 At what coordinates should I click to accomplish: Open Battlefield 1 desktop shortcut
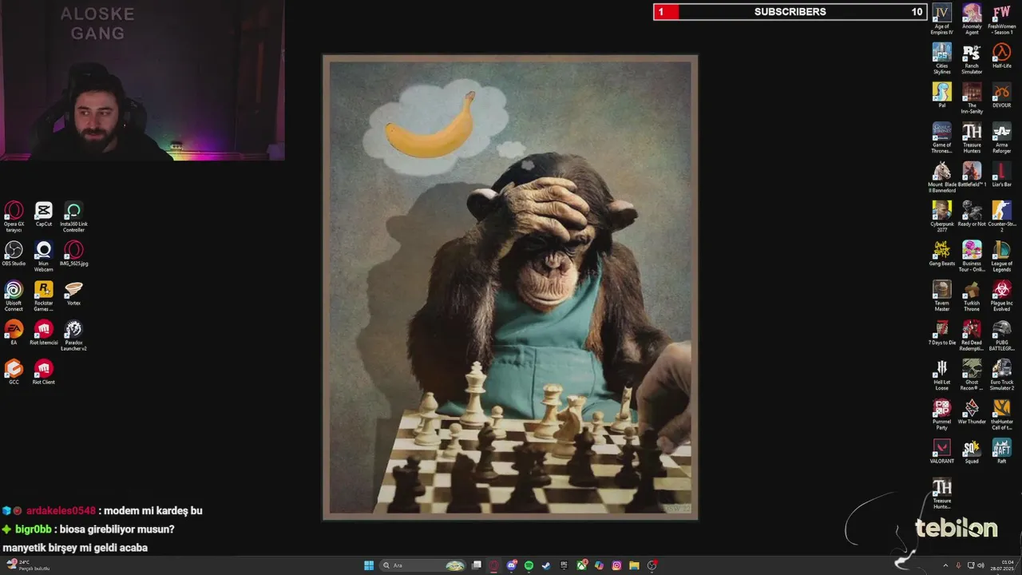pos(972,174)
